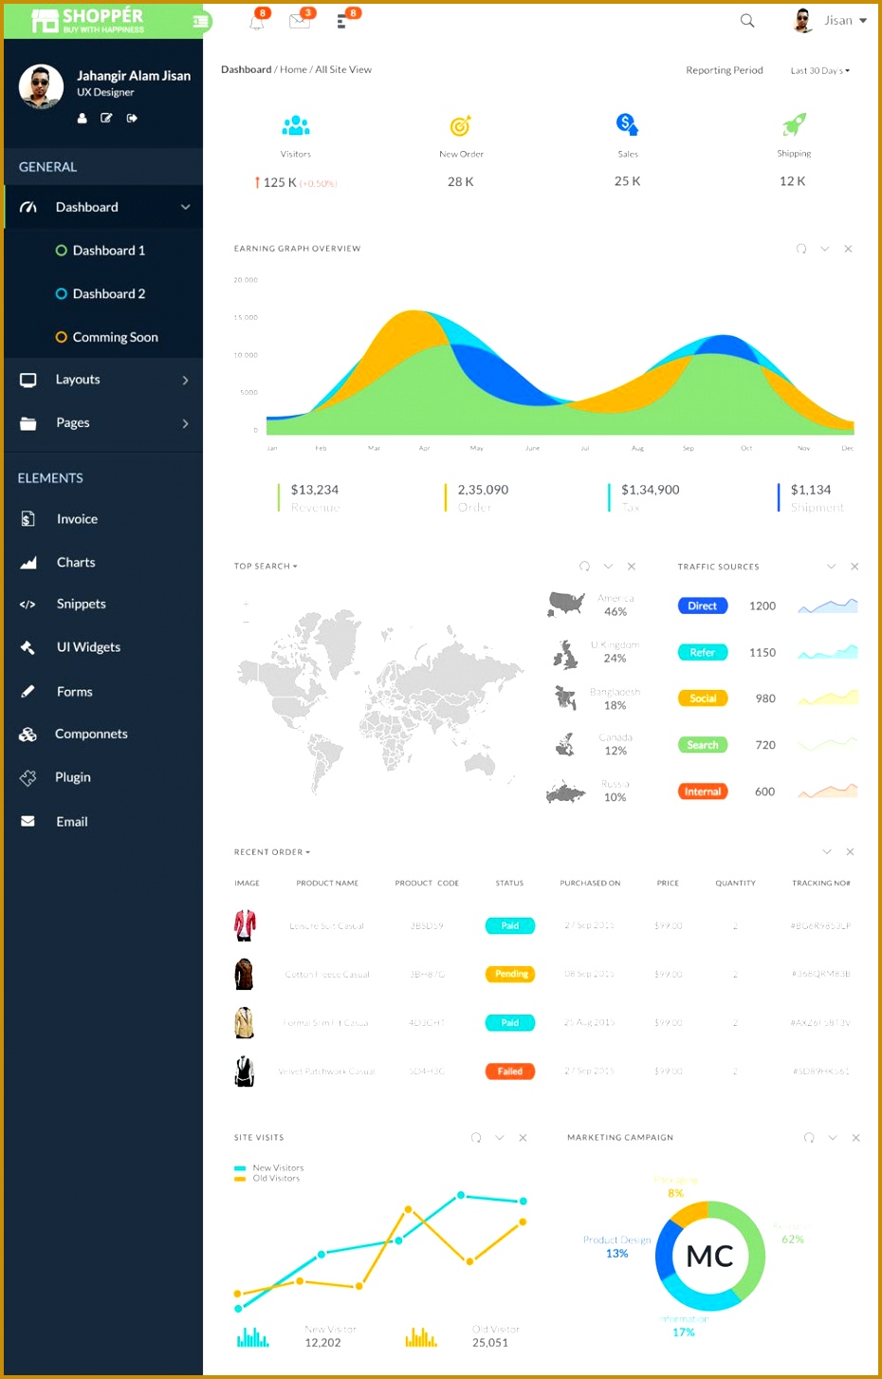Image resolution: width=882 pixels, height=1379 pixels.
Task: Click the edit profile pencil icon
Action: [x=106, y=118]
